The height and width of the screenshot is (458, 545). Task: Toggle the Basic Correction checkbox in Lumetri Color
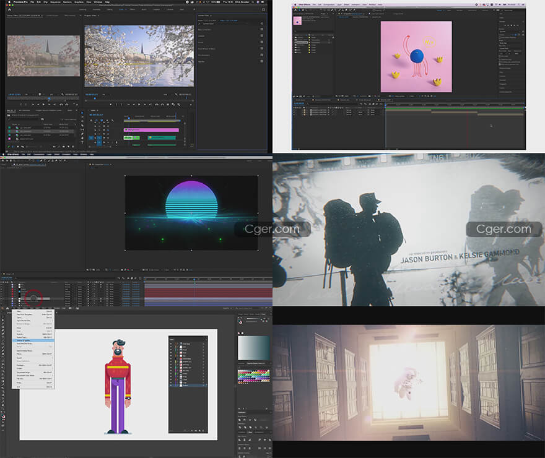point(261,30)
